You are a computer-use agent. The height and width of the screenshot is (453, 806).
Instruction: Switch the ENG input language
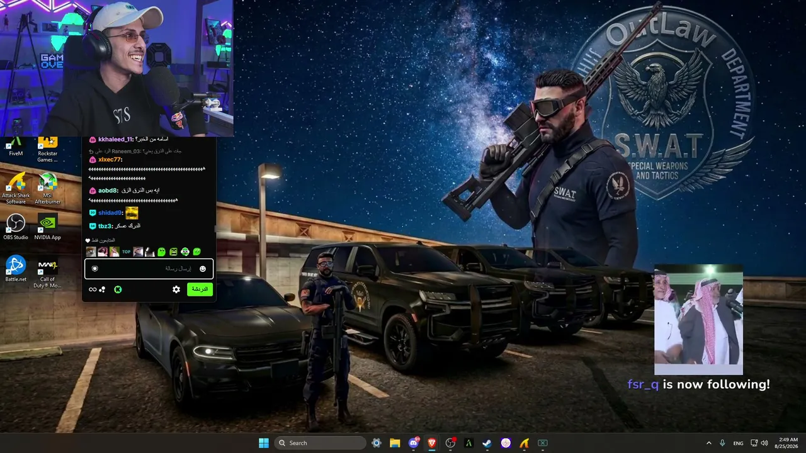coord(738,443)
